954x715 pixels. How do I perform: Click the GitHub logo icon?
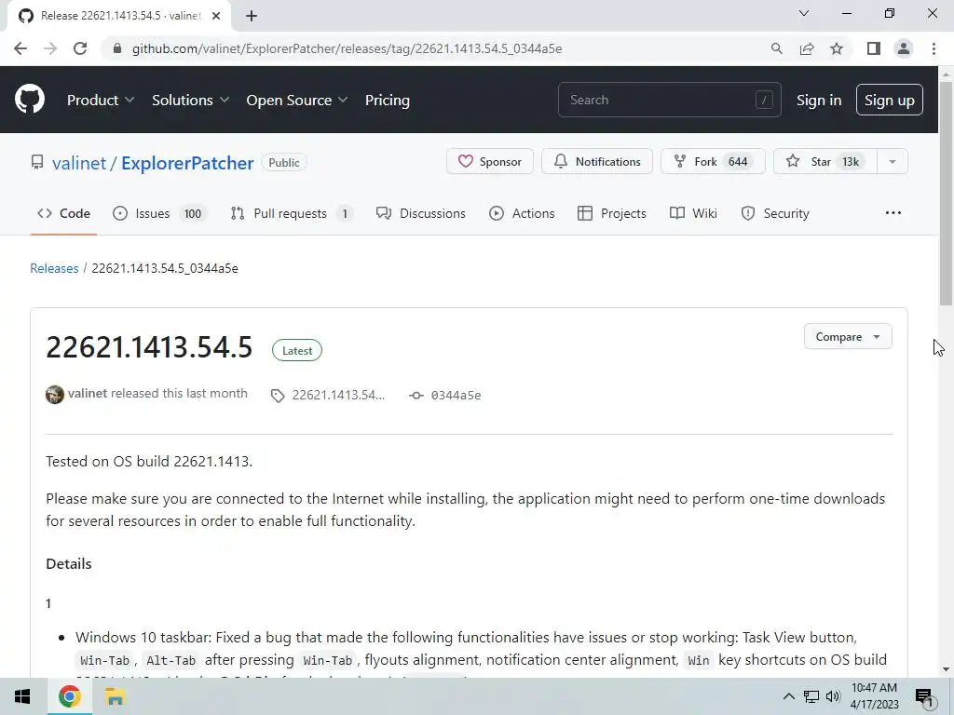(29, 100)
